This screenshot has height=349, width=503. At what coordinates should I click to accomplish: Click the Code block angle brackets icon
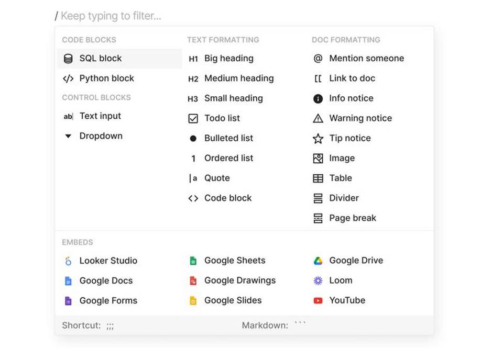[x=193, y=198]
